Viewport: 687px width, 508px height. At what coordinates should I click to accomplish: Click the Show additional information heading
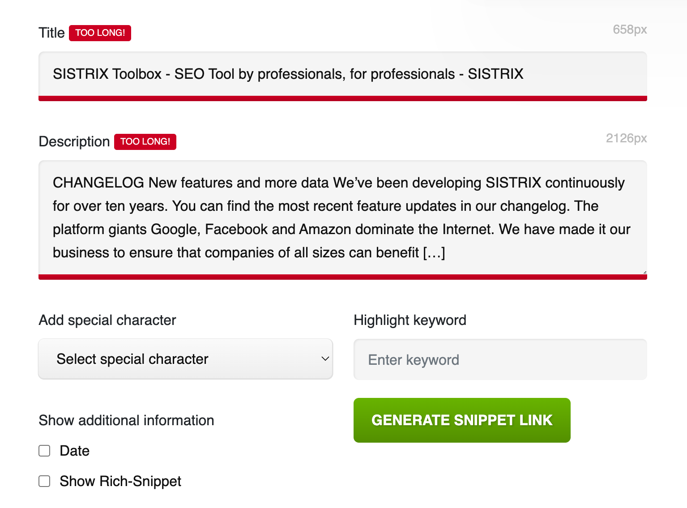126,420
